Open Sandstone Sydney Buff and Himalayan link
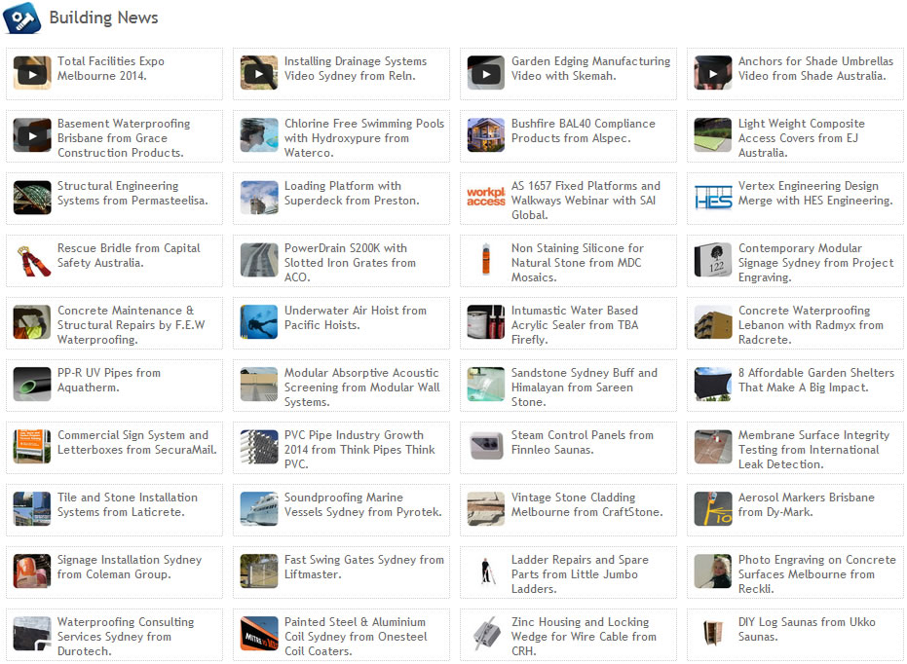 [585, 387]
